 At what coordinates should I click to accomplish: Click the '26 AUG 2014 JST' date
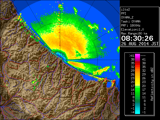point(140,44)
